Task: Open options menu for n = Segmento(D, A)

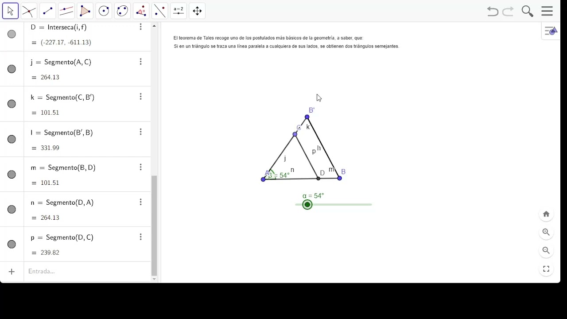Action: click(x=141, y=202)
